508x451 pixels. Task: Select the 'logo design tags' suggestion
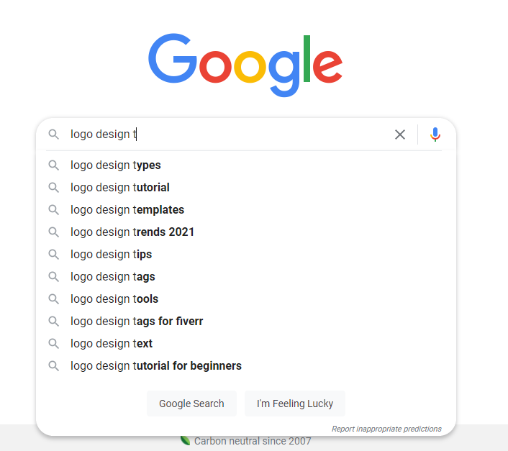click(113, 277)
